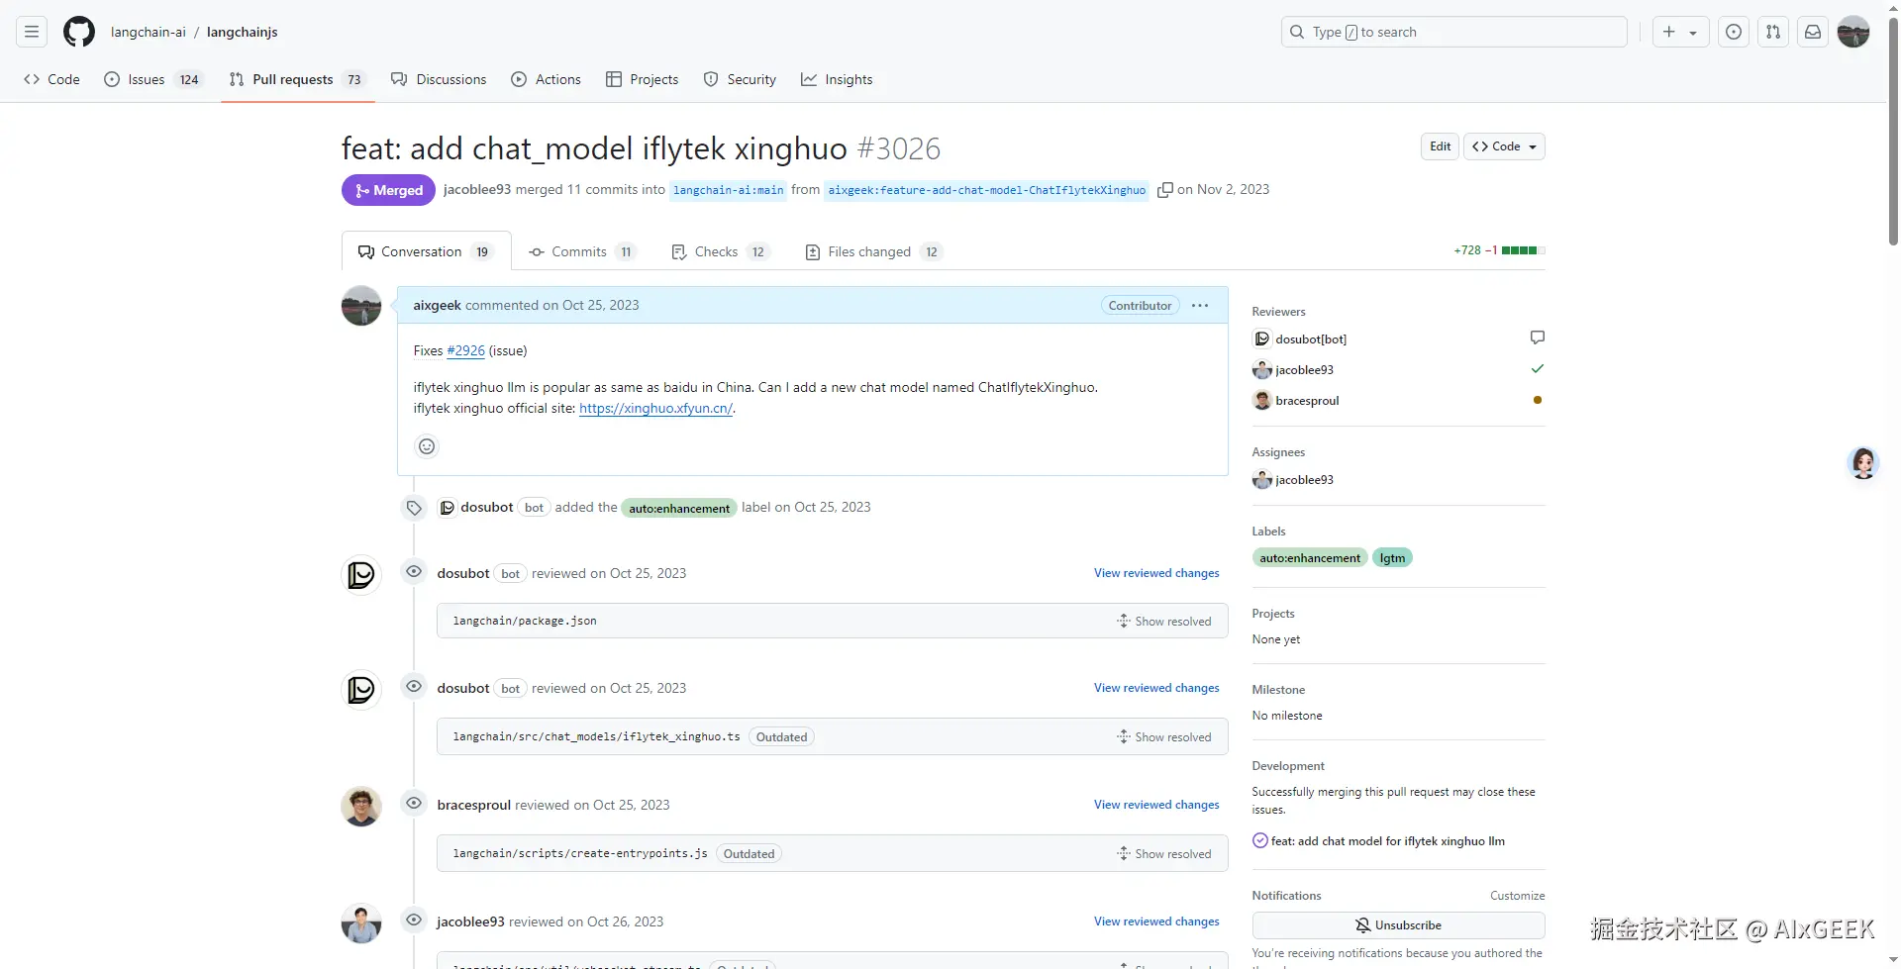Open the notifications inbox icon
The height and width of the screenshot is (969, 1901).
[x=1813, y=32]
